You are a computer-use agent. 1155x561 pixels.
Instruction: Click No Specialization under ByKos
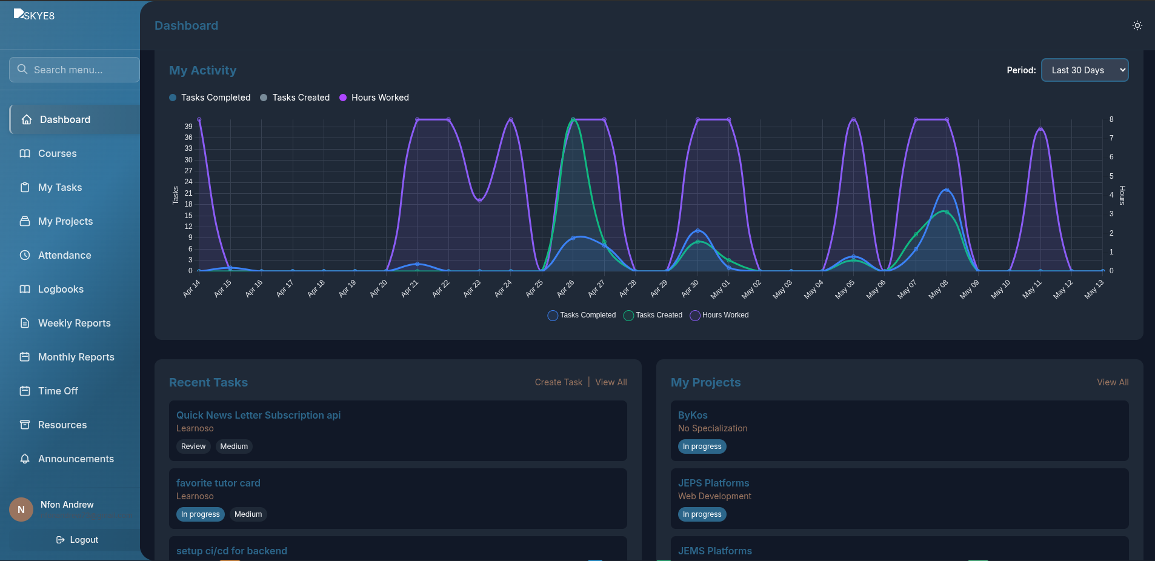point(713,428)
